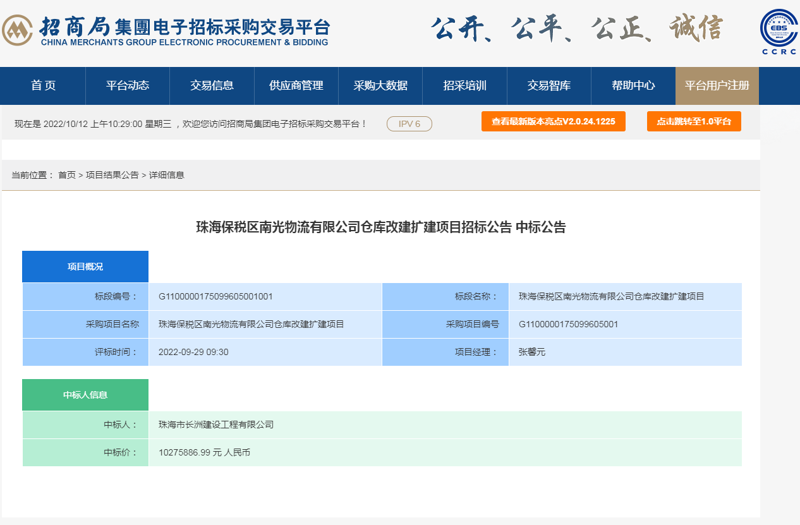Click 点击跳转至1.0平台 button
The height and width of the screenshot is (525, 800).
coord(694,121)
